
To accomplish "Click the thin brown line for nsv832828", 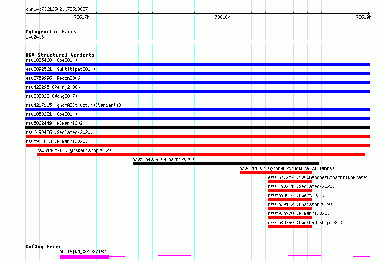I will click(x=197, y=100).
